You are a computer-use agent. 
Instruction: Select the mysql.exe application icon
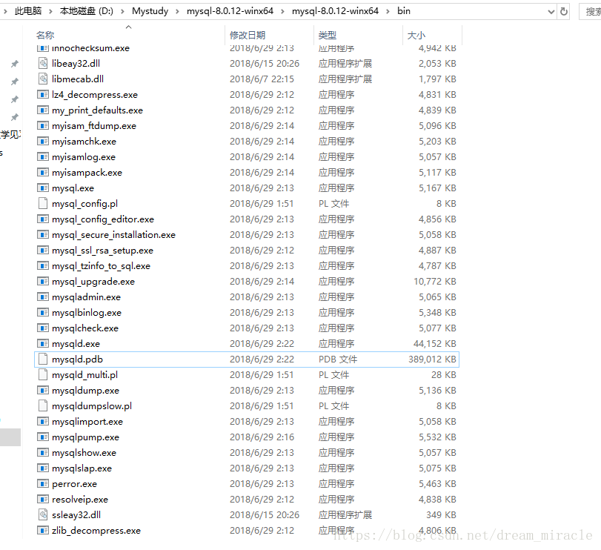tap(43, 188)
